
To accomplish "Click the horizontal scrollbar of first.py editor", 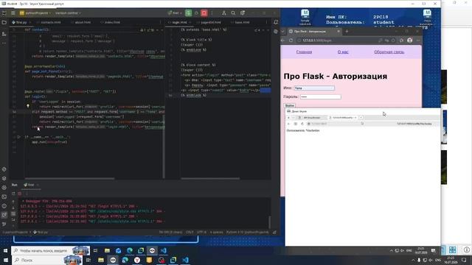I will tap(69, 178).
